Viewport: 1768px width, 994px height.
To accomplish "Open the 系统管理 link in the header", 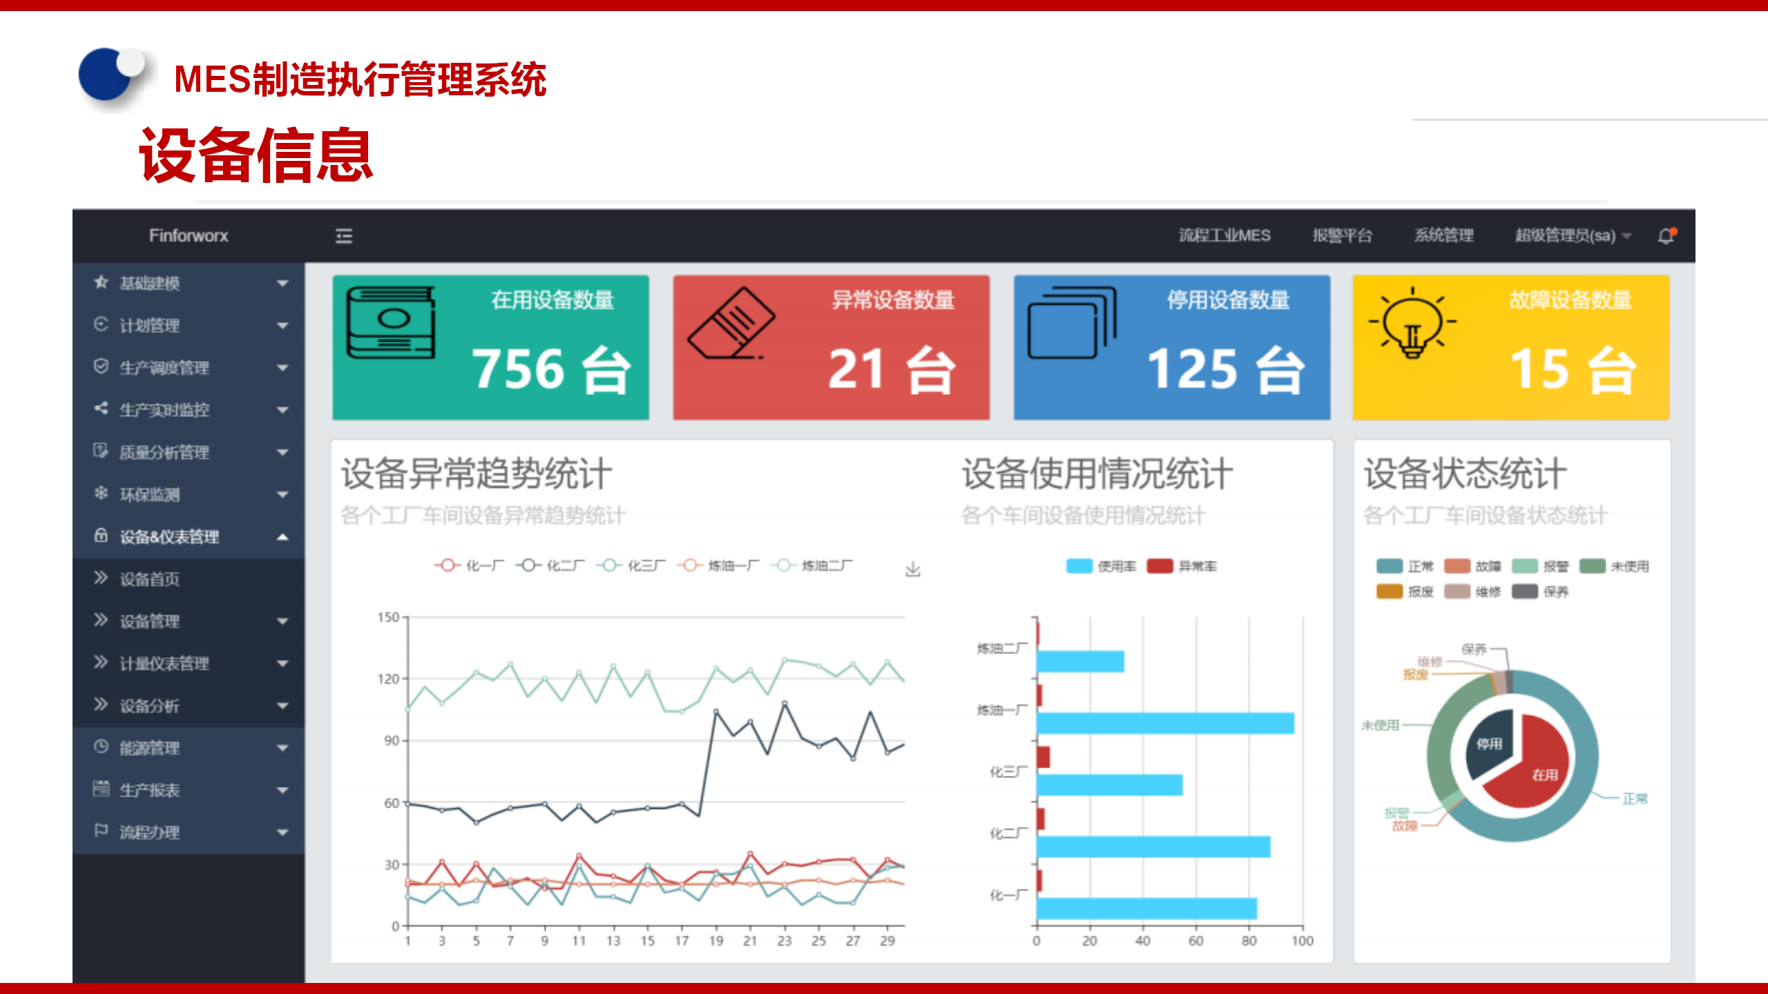I will [x=1443, y=236].
